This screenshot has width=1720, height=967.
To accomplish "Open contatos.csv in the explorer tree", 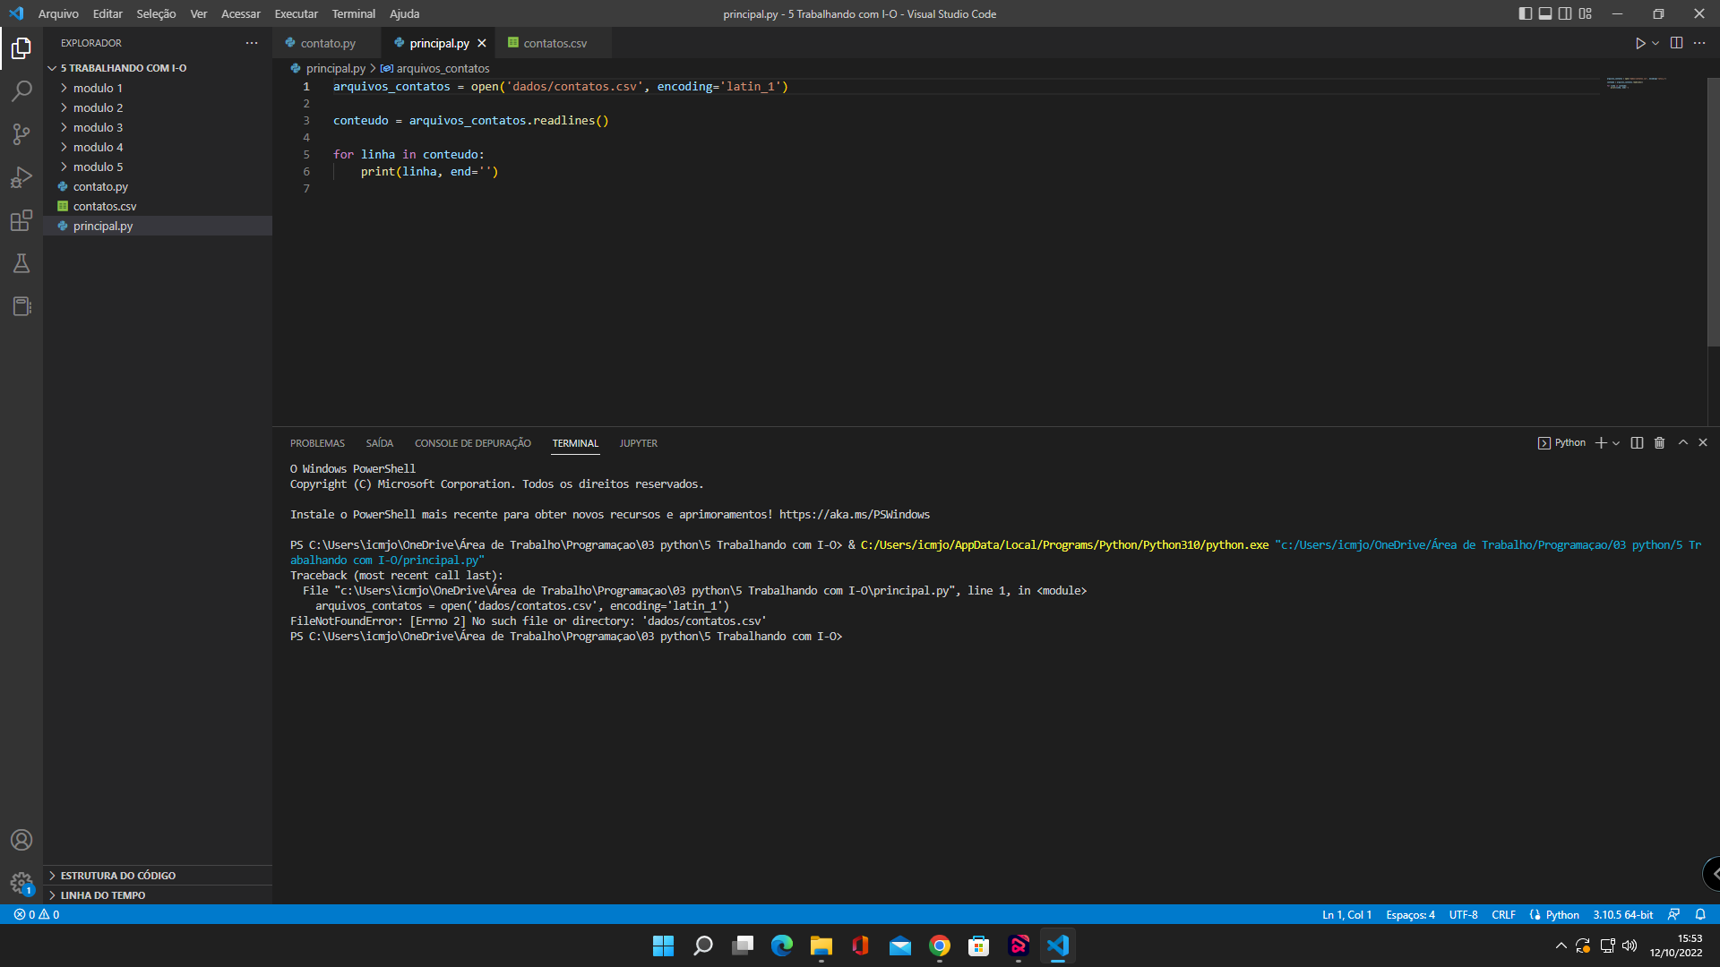I will click(158, 206).
